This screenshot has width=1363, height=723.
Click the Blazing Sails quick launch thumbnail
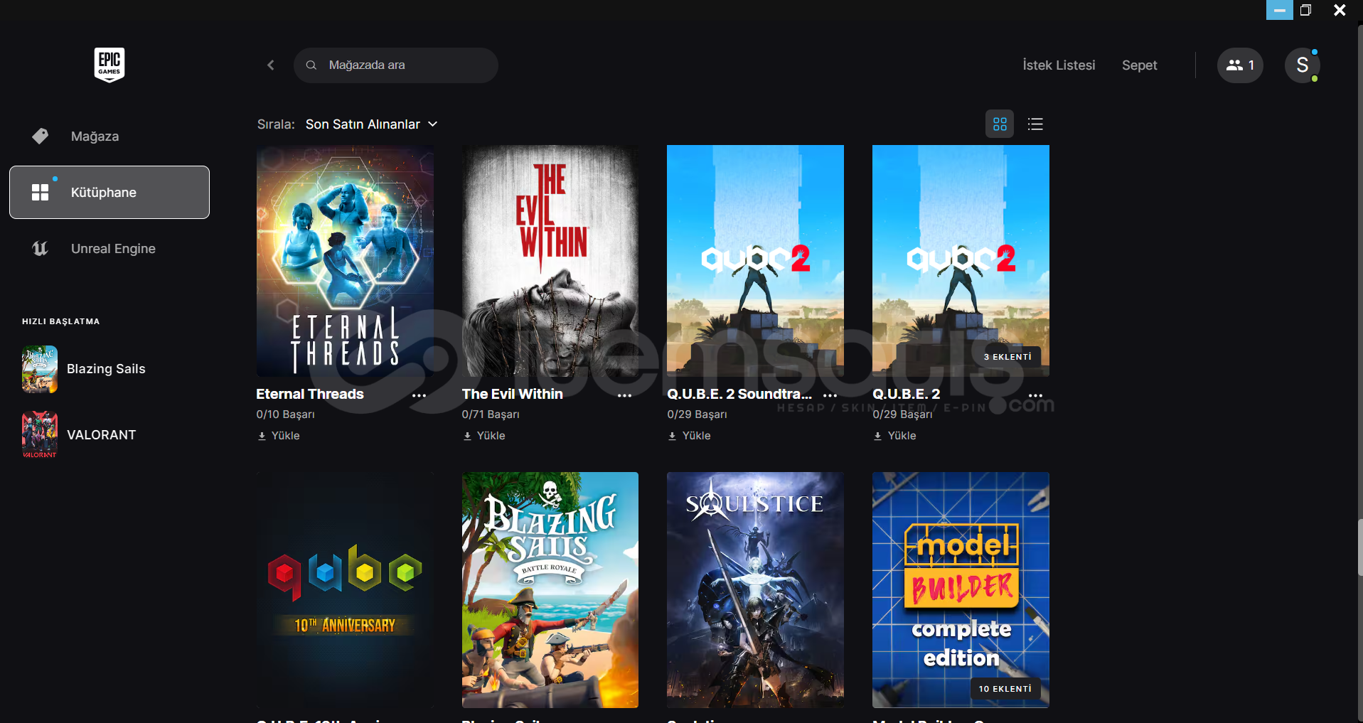40,369
